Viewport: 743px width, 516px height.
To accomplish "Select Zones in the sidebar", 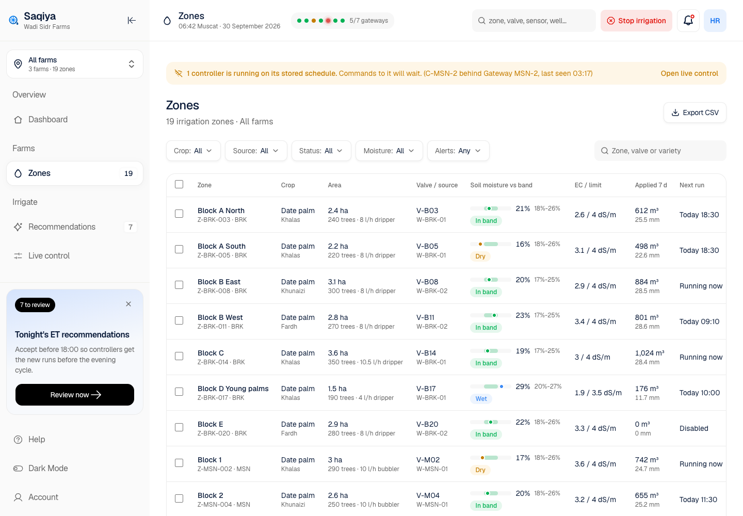I will tap(75, 173).
